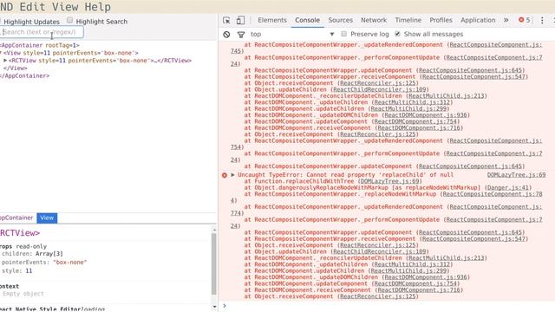Click the Highlight Updates label
This screenshot has width=555, height=312.
[31, 22]
